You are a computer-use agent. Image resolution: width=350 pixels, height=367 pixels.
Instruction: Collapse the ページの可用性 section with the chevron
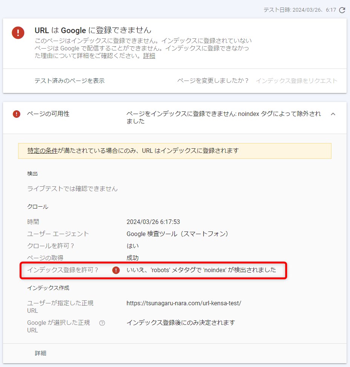(x=333, y=114)
